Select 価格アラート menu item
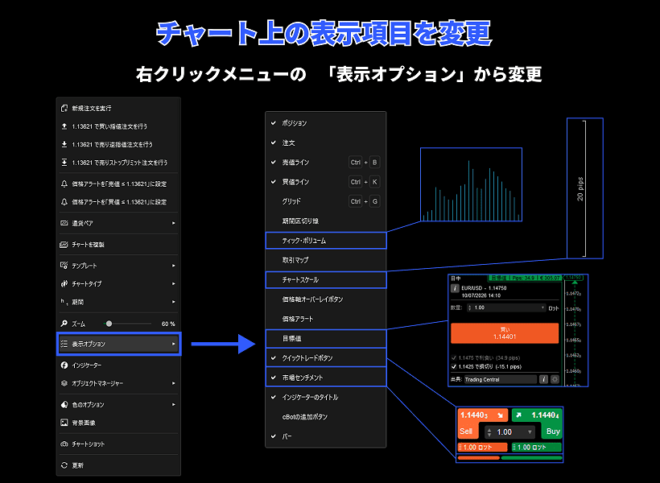 326,319
